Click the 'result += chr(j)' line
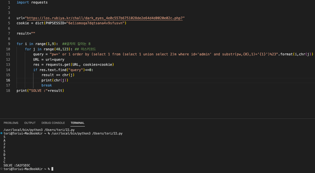 point(58,75)
